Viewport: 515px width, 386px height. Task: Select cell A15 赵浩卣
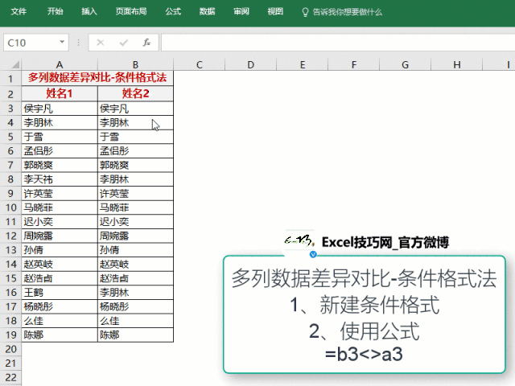click(x=60, y=278)
